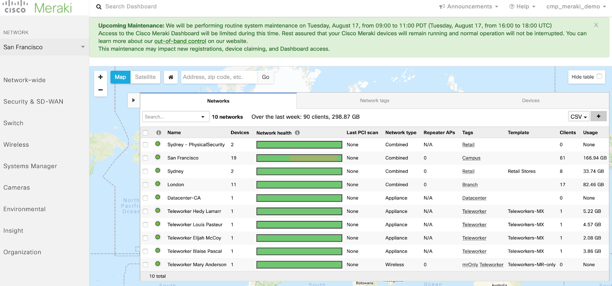Screen dimensions: 612x286
Task: Click the Address, zip code input field
Action: [219, 77]
